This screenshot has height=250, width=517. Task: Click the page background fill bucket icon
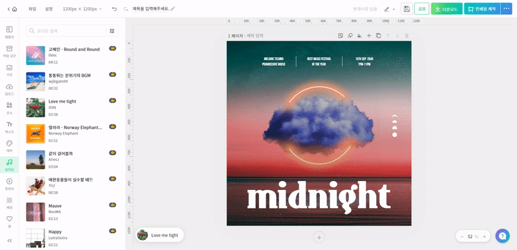(359, 36)
